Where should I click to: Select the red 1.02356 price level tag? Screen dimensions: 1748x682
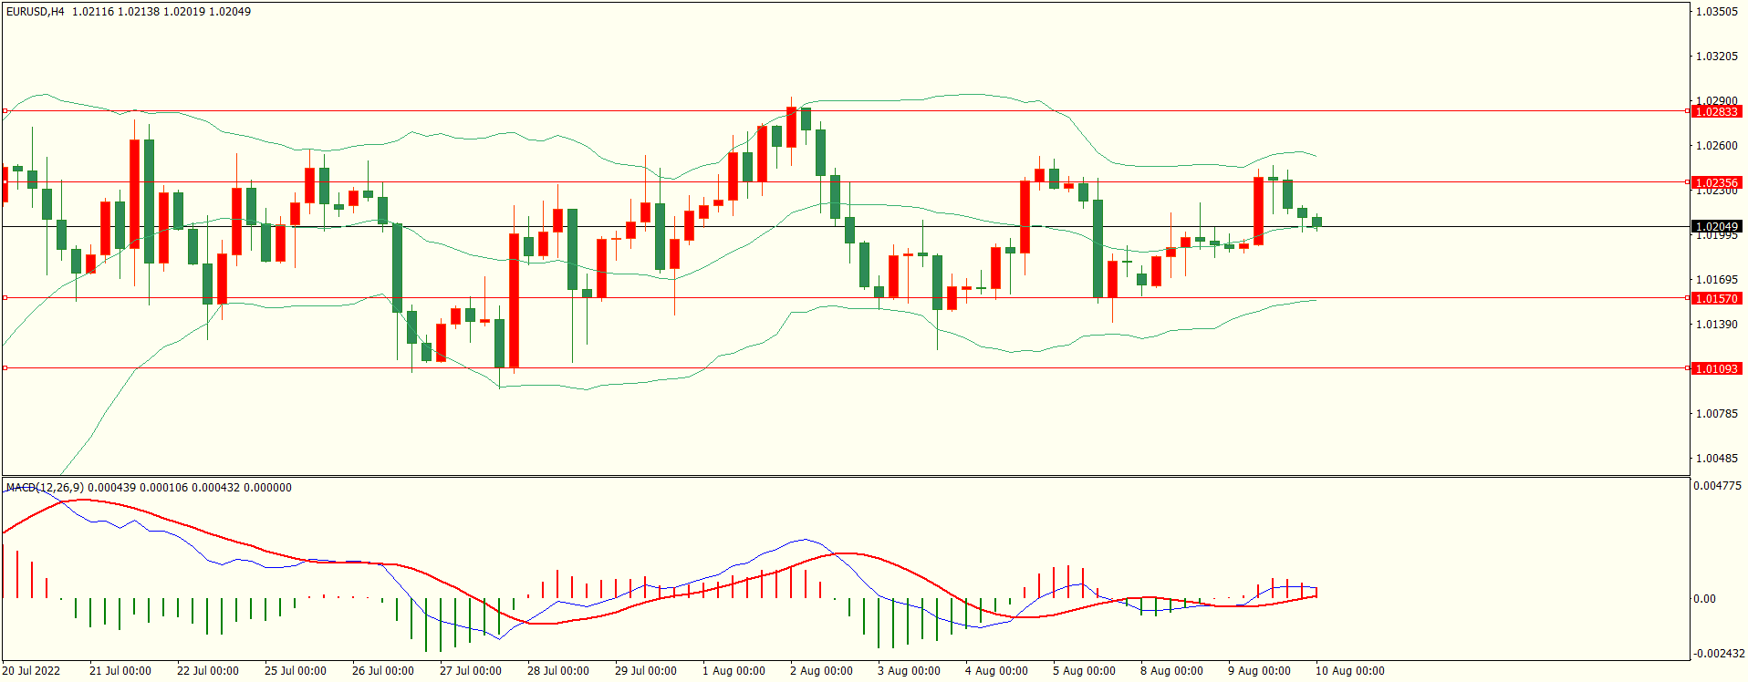(1715, 182)
